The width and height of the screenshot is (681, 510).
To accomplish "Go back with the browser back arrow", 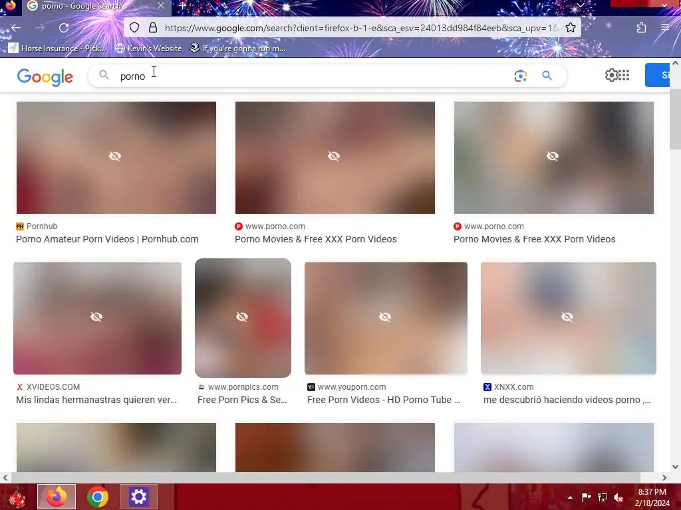I will click(16, 28).
